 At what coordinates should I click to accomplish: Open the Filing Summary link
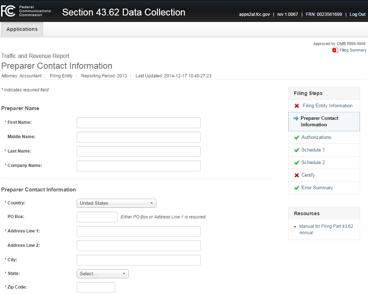point(353,50)
